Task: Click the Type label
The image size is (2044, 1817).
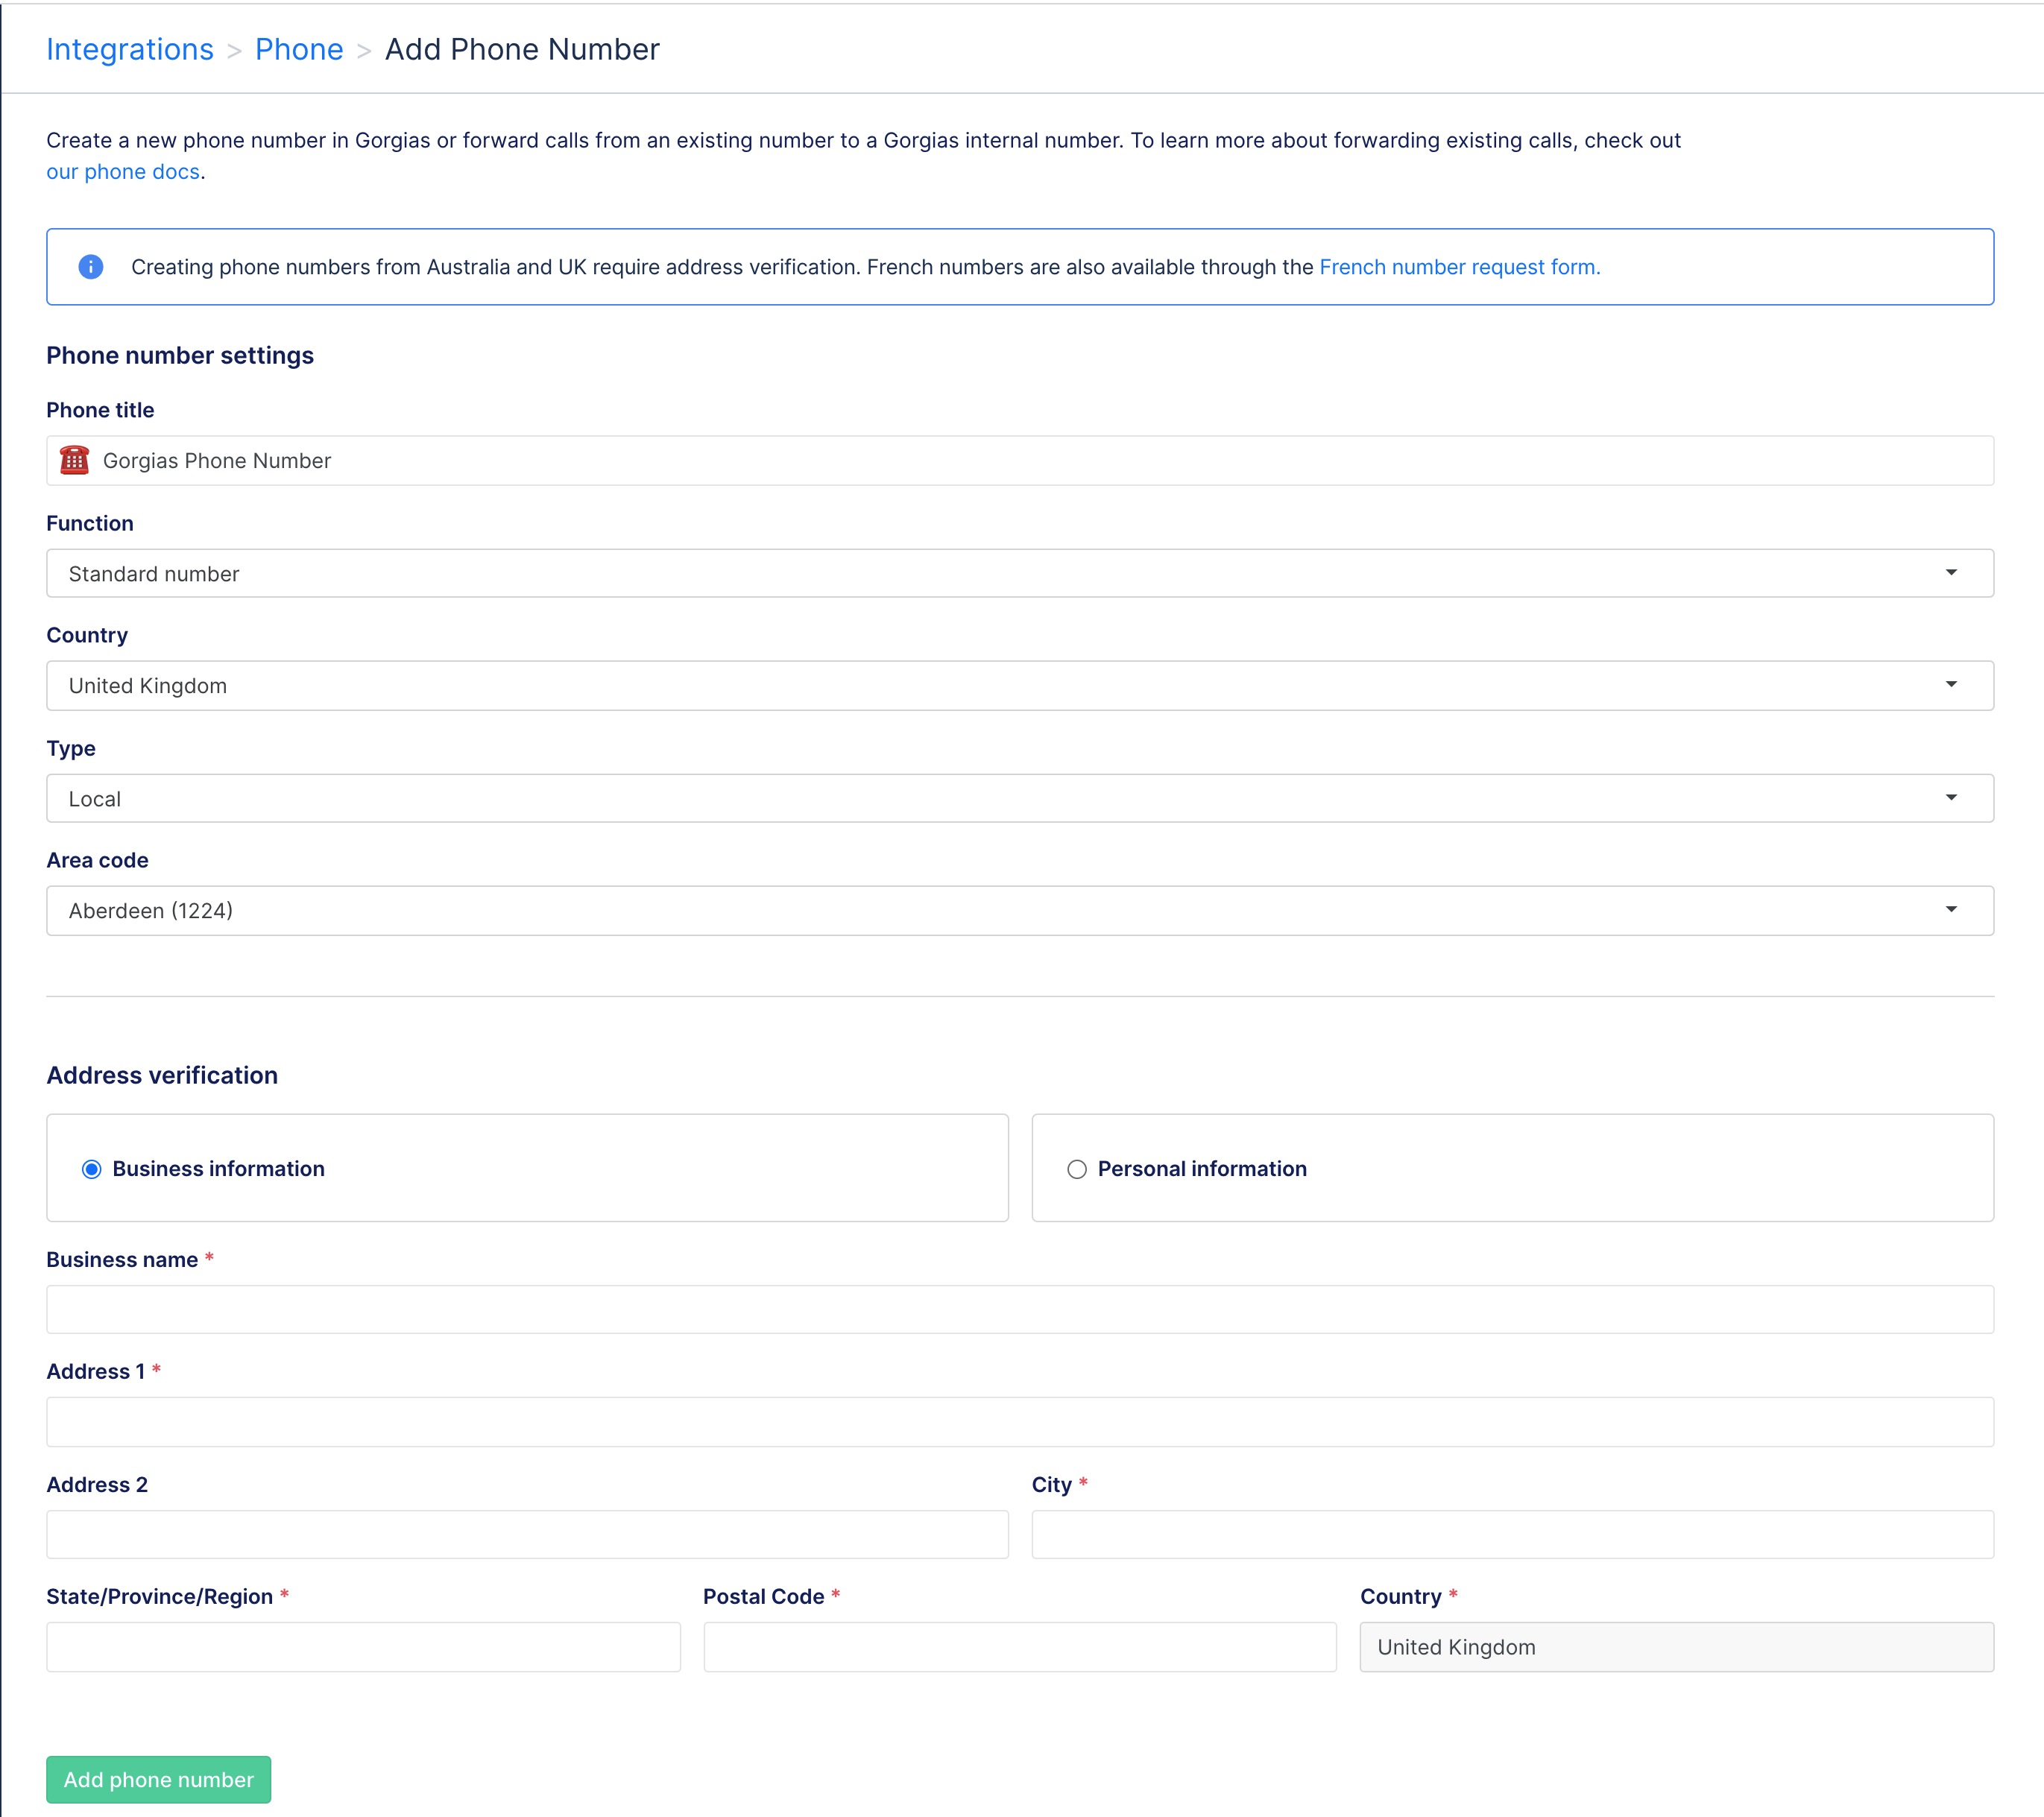Action: click(x=71, y=748)
